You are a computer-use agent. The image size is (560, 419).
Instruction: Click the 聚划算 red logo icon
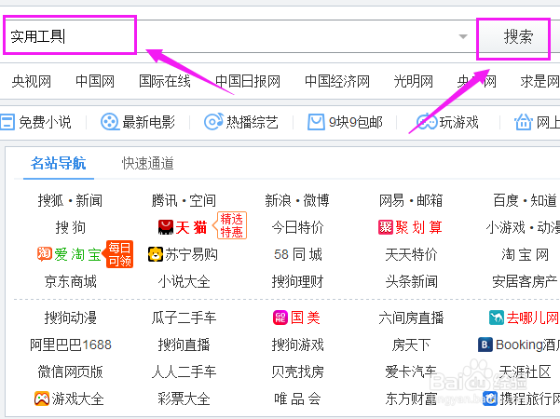pyautogui.click(x=386, y=227)
